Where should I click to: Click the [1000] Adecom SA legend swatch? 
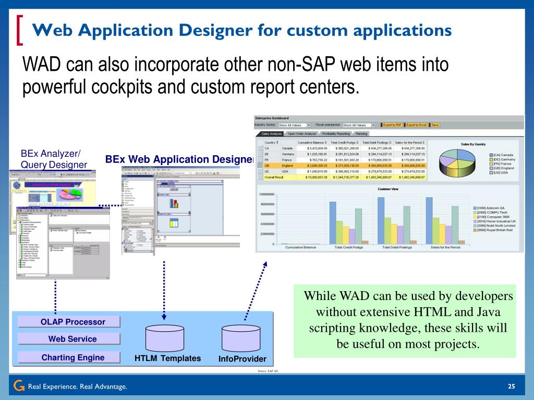(475, 208)
